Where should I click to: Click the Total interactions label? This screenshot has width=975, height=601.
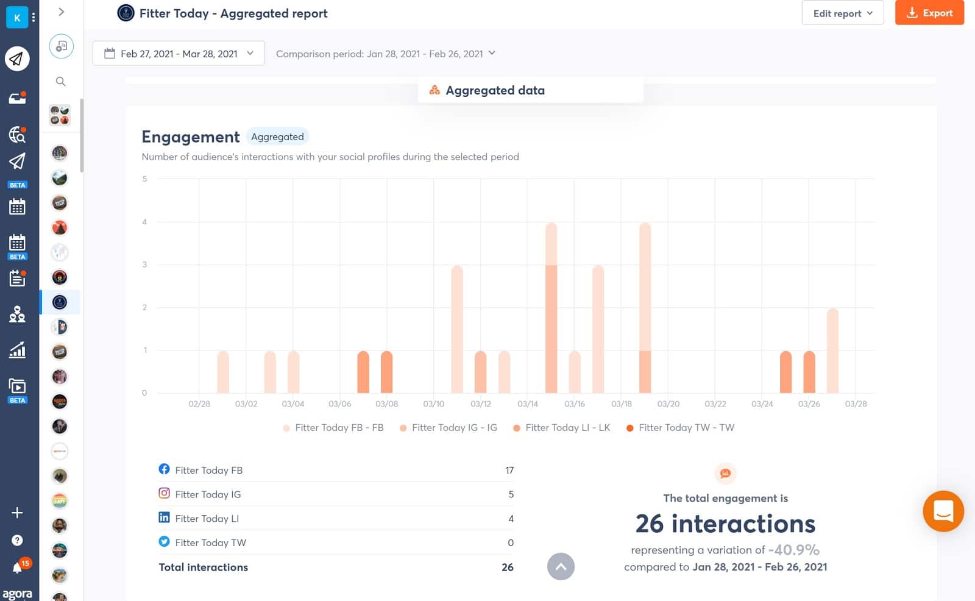[x=203, y=567]
